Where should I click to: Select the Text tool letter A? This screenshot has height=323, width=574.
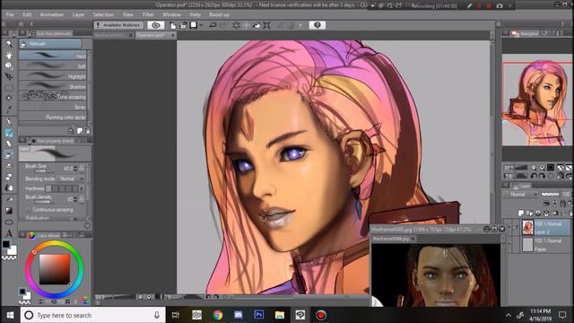click(x=9, y=233)
